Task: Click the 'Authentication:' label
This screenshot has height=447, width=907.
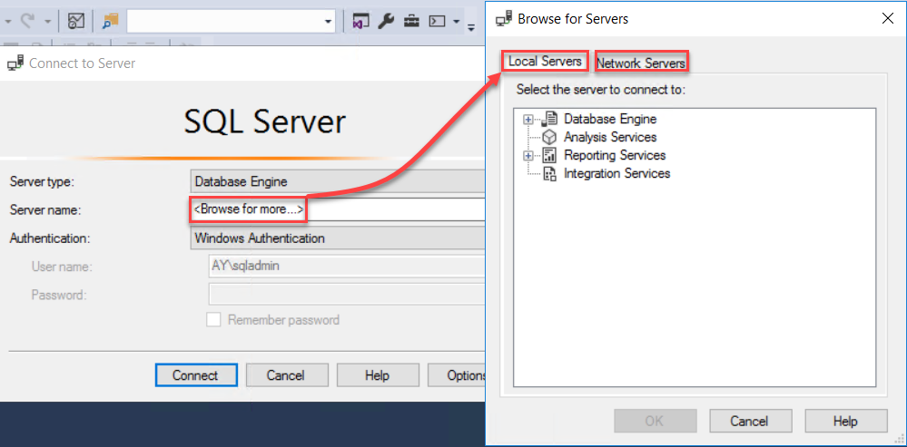Action: pos(50,238)
